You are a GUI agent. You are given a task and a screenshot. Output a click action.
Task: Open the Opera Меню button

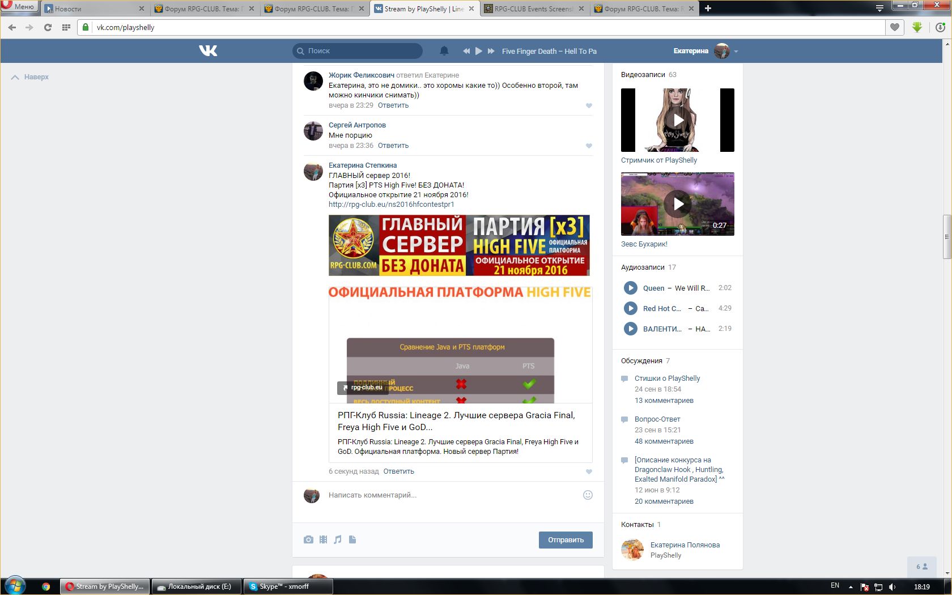coord(19,6)
